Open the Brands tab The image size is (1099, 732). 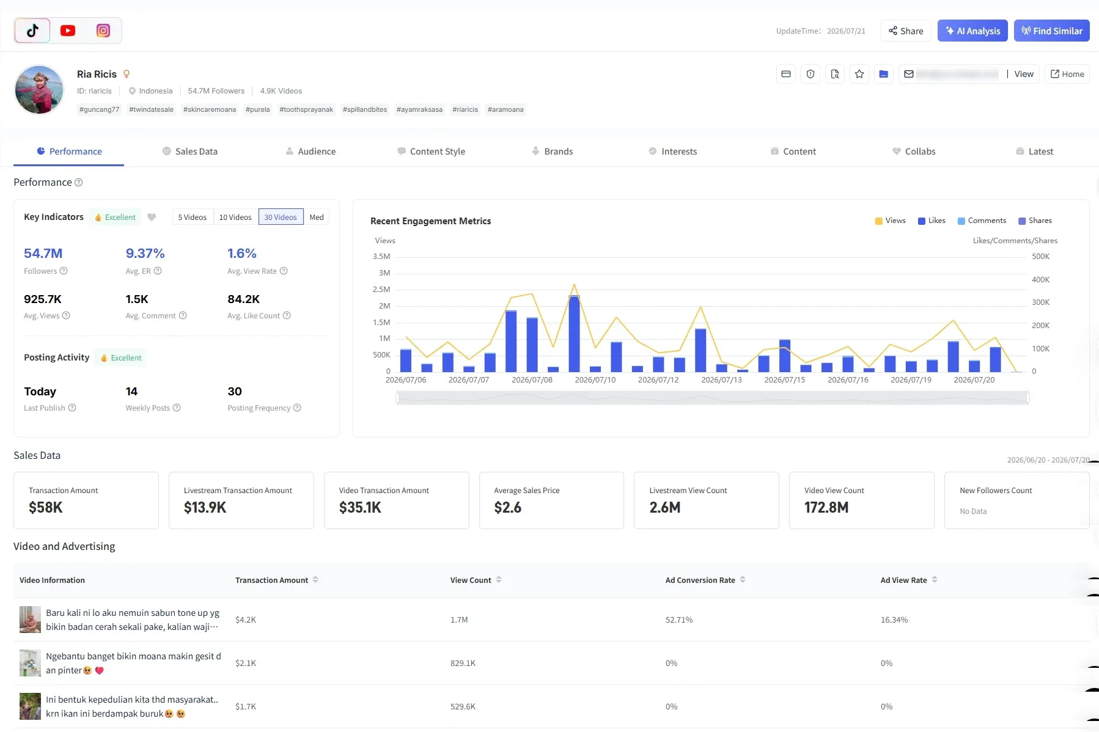[x=552, y=151]
